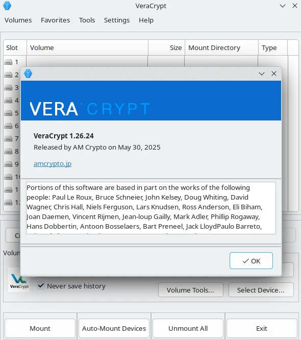This screenshot has height=340, width=301.
Task: Open the Help menu
Action: [x=146, y=20]
